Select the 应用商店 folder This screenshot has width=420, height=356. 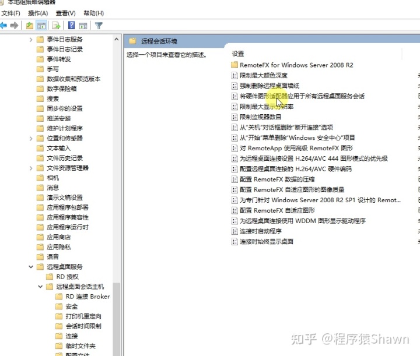click(x=59, y=237)
